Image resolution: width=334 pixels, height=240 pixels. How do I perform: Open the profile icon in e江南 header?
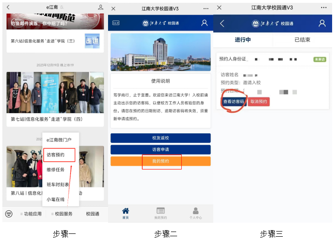click(101, 8)
